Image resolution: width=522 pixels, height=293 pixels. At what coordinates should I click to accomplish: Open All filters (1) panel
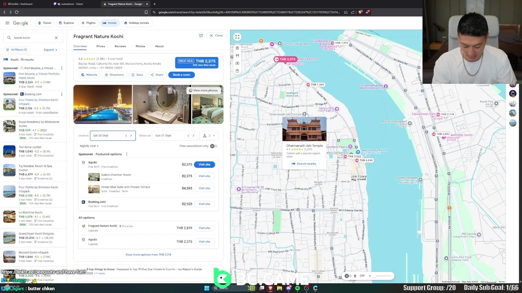pyautogui.click(x=16, y=50)
